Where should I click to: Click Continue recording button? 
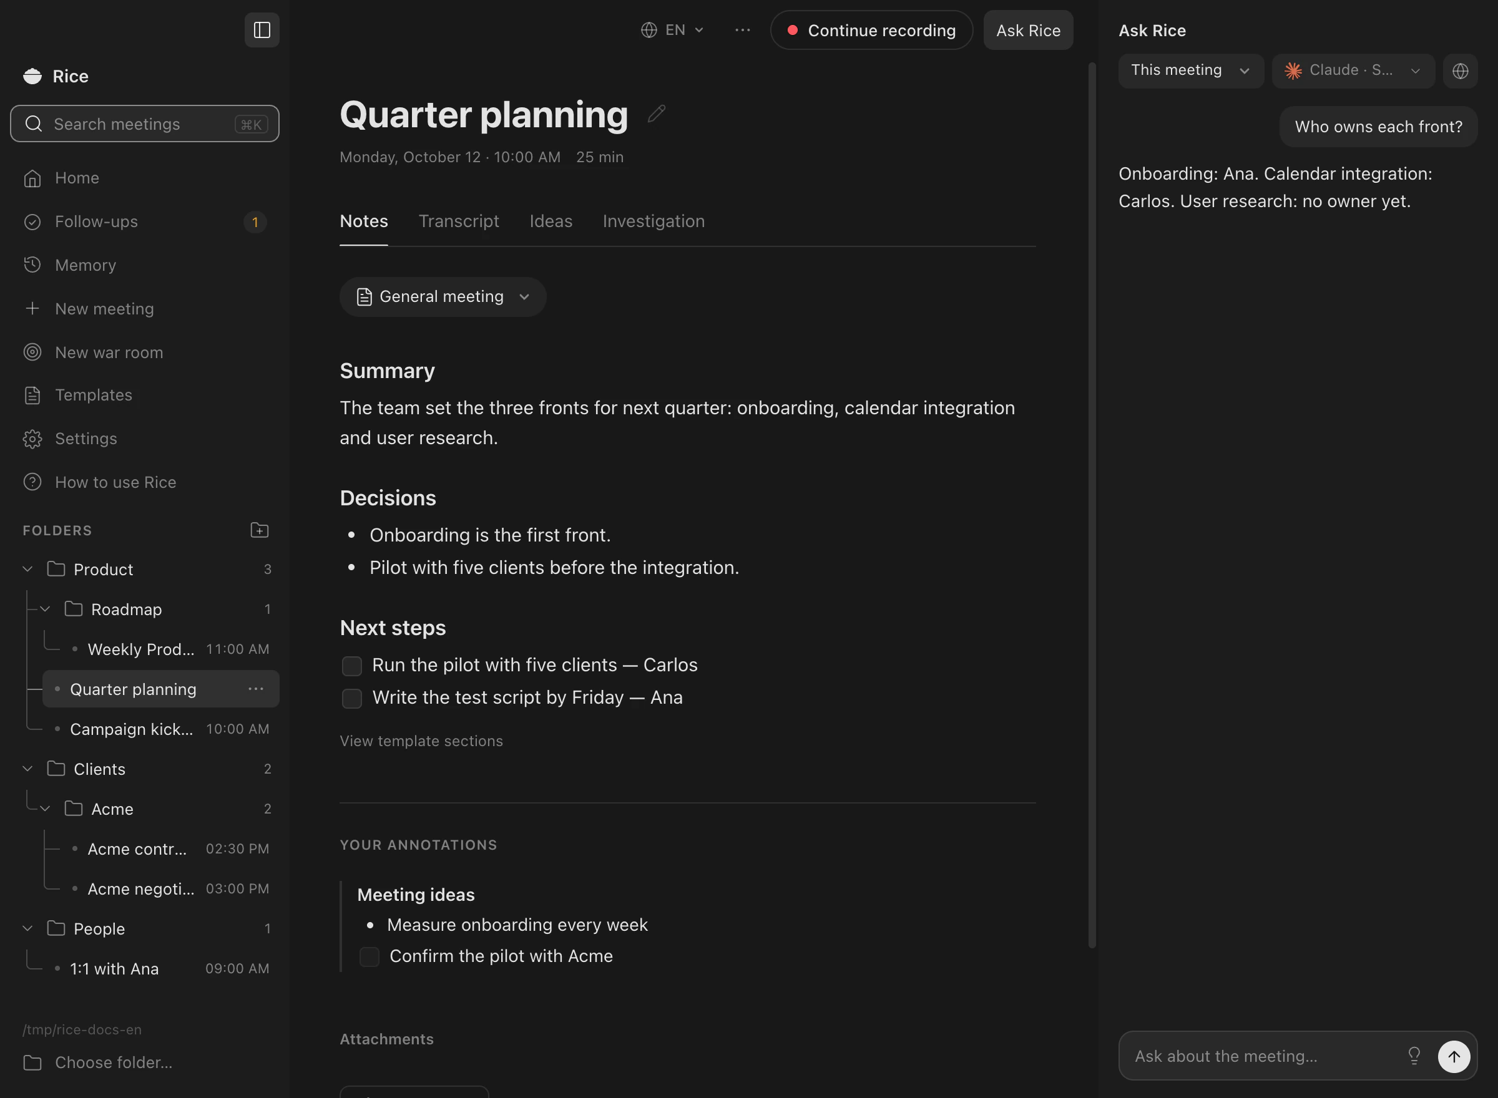click(871, 30)
